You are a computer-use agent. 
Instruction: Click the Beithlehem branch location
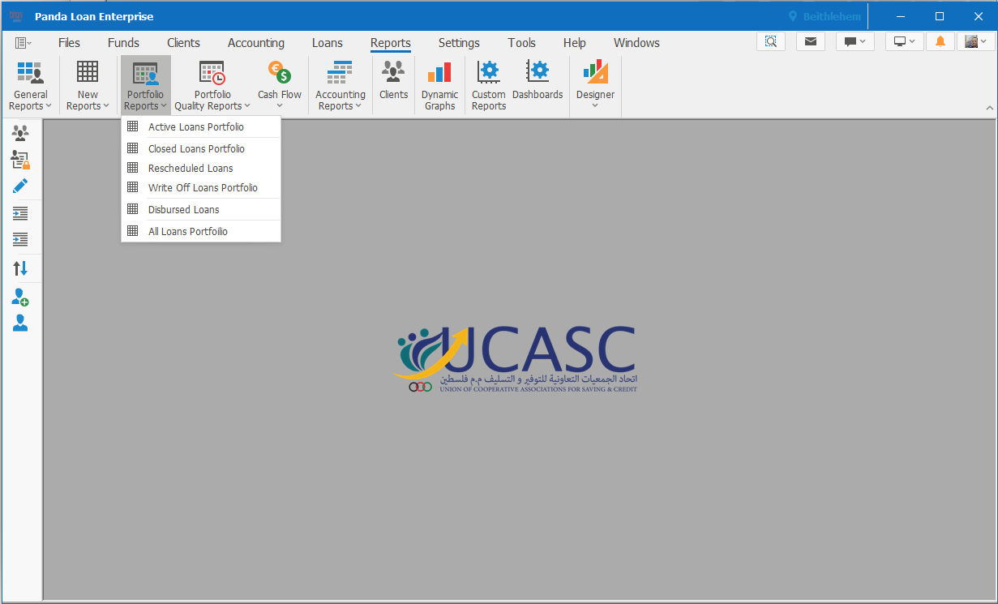pyautogui.click(x=825, y=16)
